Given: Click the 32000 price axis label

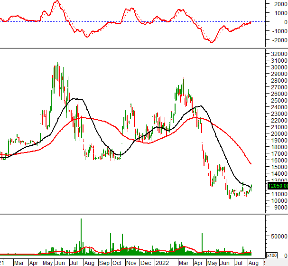Looking at the screenshot, I should tap(279, 54).
